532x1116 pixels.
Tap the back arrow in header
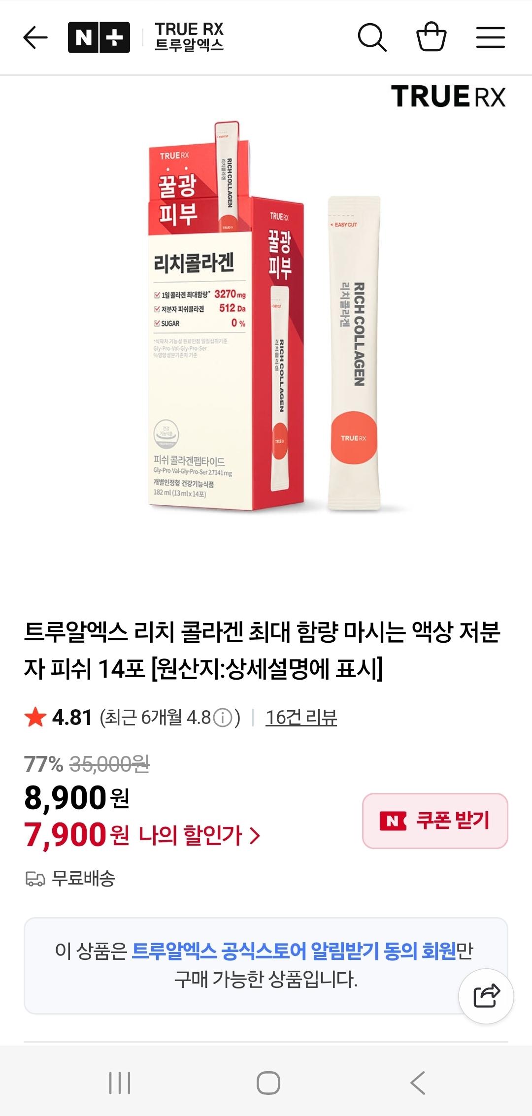tap(35, 37)
